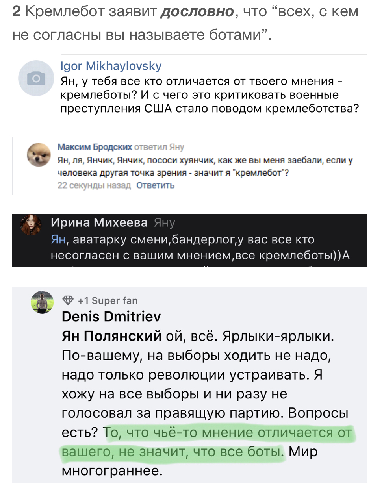Open the Pomeranian dog avatar of Максим Бродских
The height and width of the screenshot is (489, 371).
coord(38,155)
